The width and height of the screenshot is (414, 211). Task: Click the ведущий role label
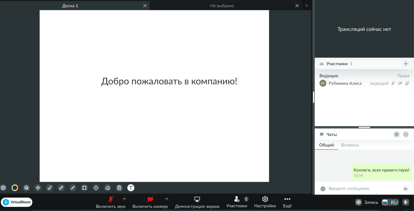point(379,83)
